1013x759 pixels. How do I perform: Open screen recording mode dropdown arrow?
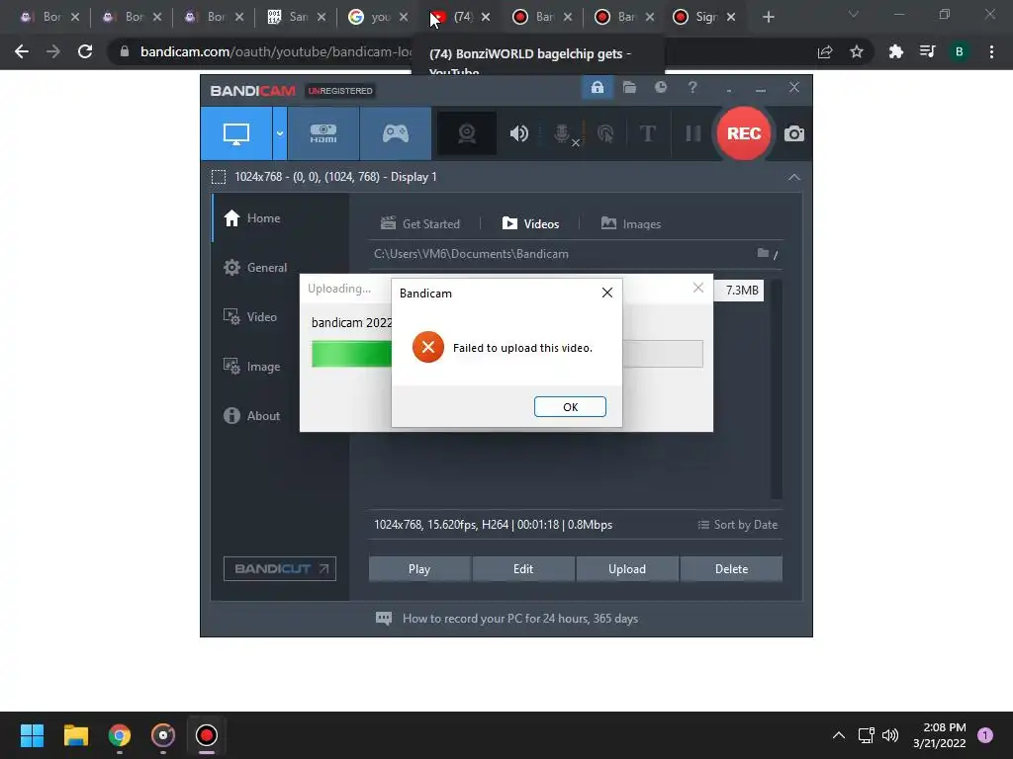click(x=280, y=133)
